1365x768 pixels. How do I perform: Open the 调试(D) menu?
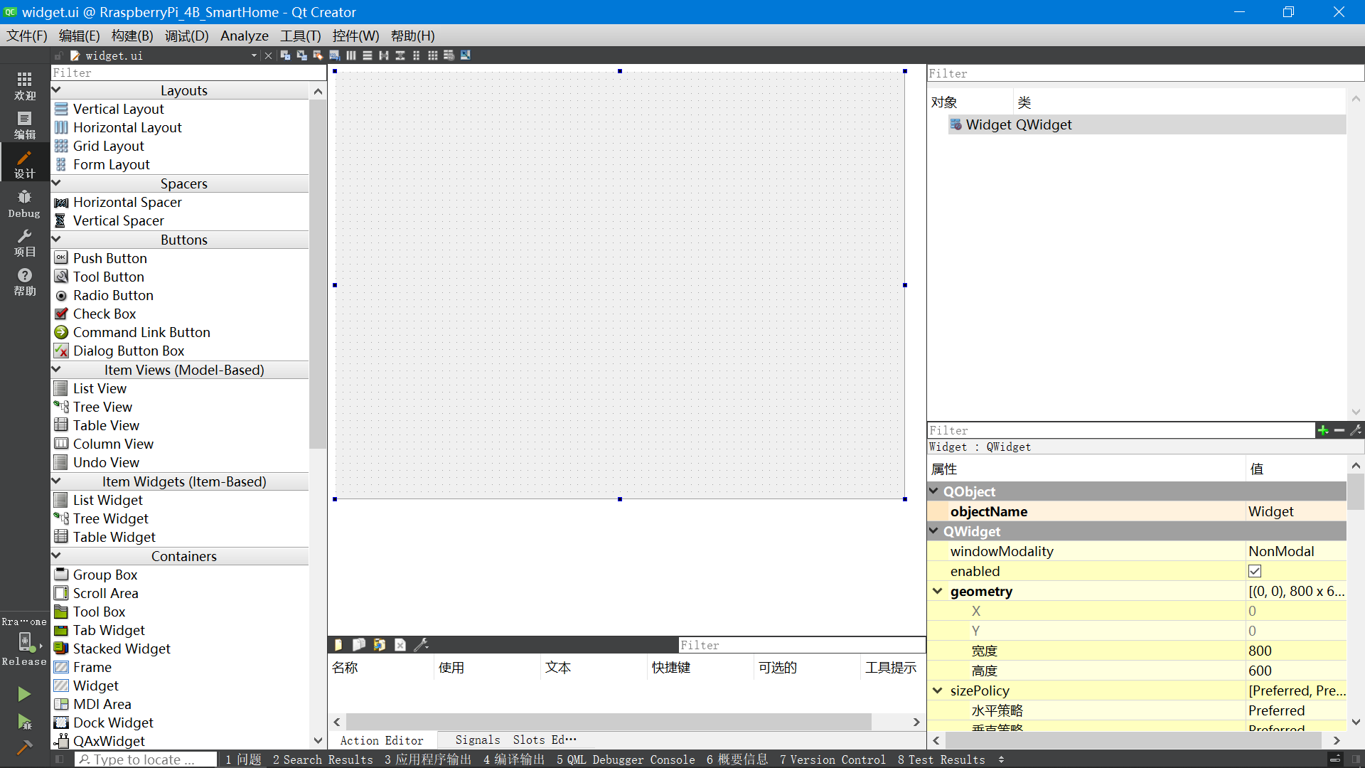point(187,36)
